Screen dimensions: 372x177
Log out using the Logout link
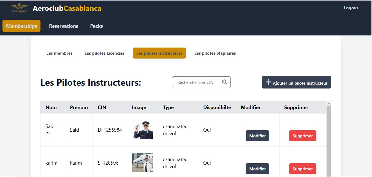pos(351,8)
